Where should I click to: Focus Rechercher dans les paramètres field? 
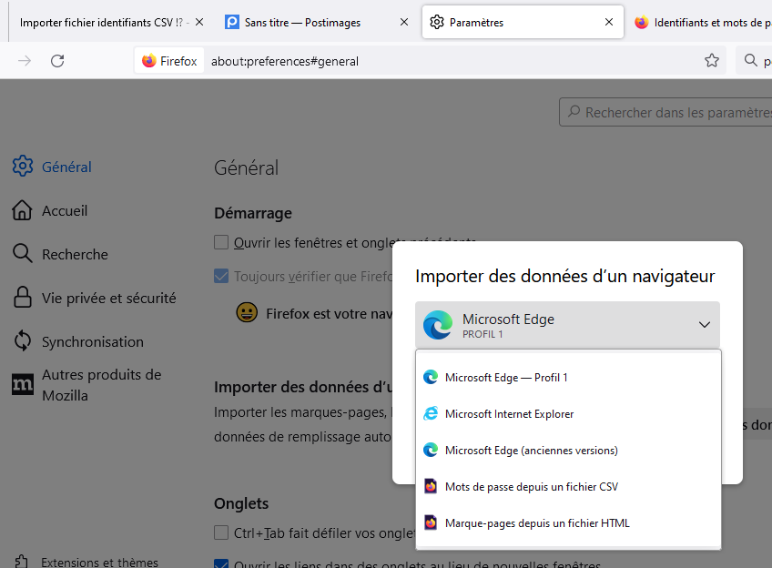tap(665, 112)
